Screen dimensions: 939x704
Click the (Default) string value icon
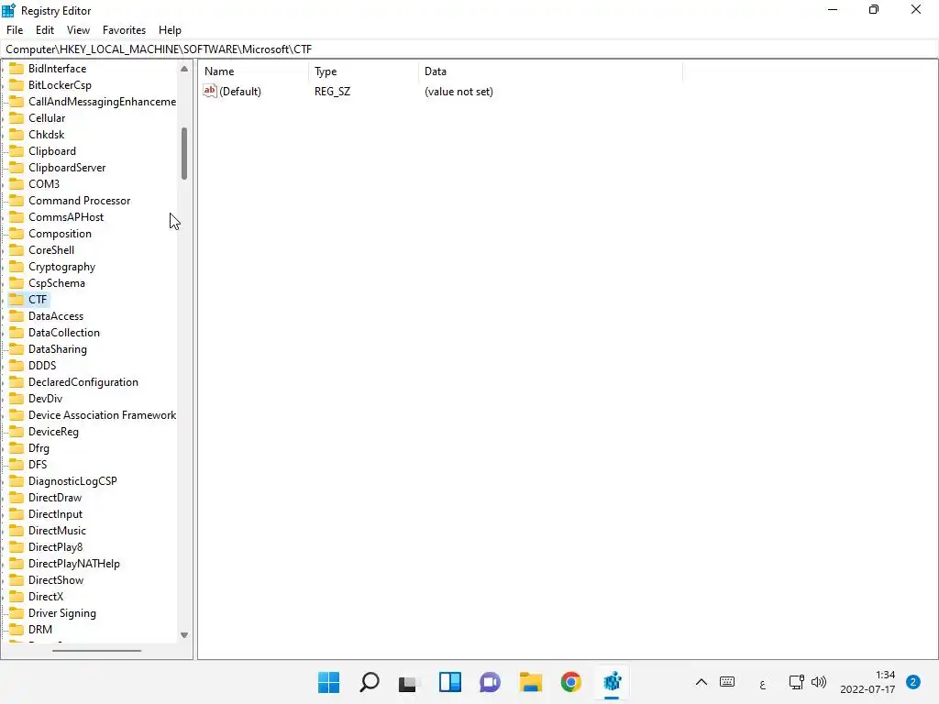coord(210,91)
